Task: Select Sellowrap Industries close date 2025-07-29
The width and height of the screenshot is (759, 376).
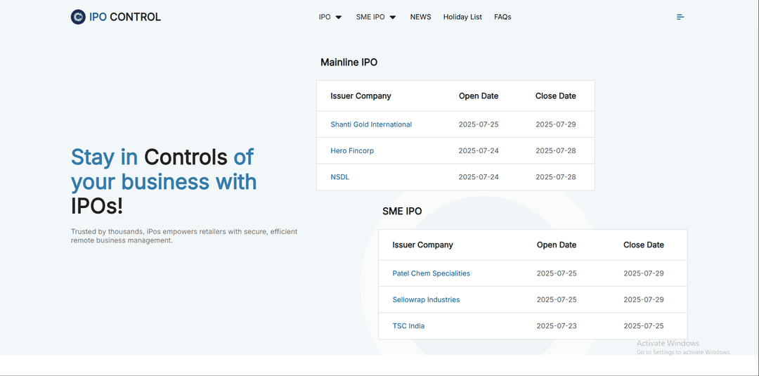Action: coord(643,299)
